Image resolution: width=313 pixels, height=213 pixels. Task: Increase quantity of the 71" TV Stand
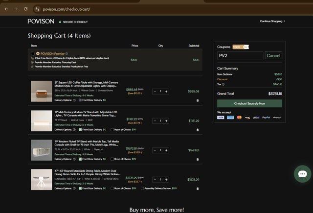click(x=166, y=120)
